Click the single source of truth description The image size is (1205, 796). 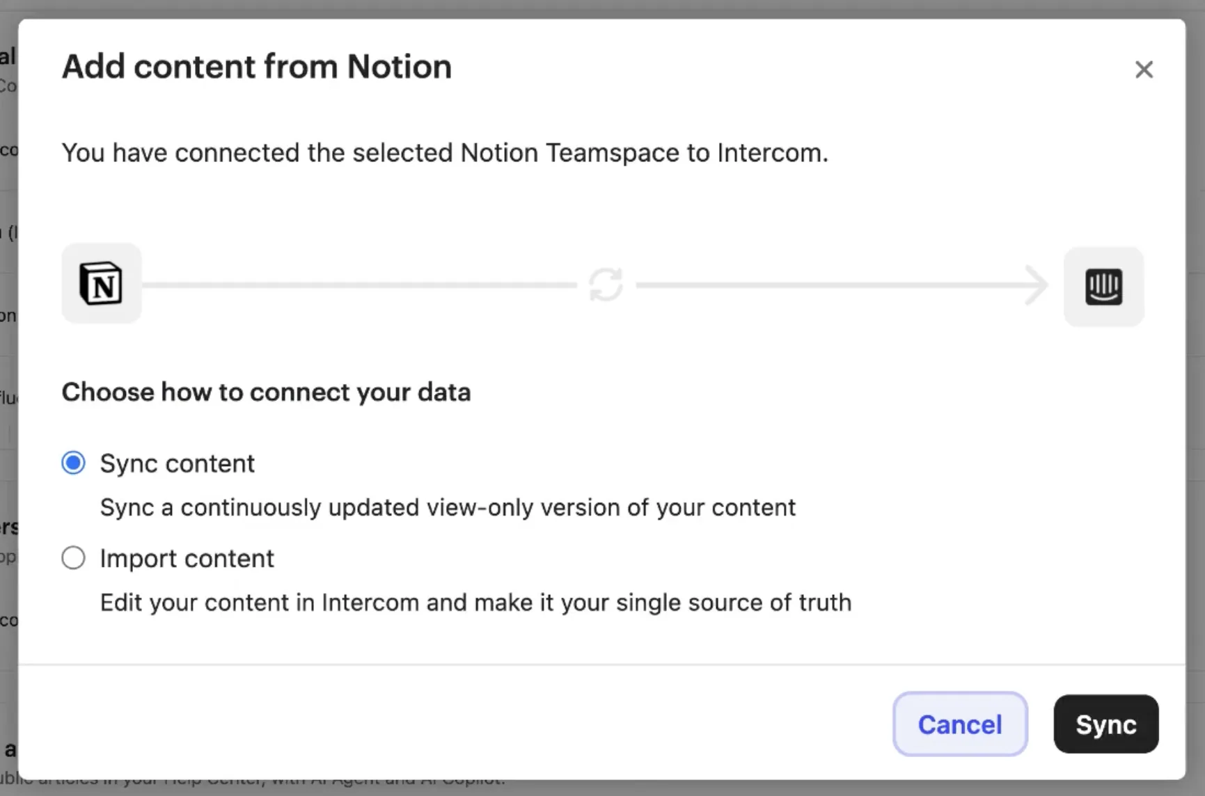pos(475,602)
